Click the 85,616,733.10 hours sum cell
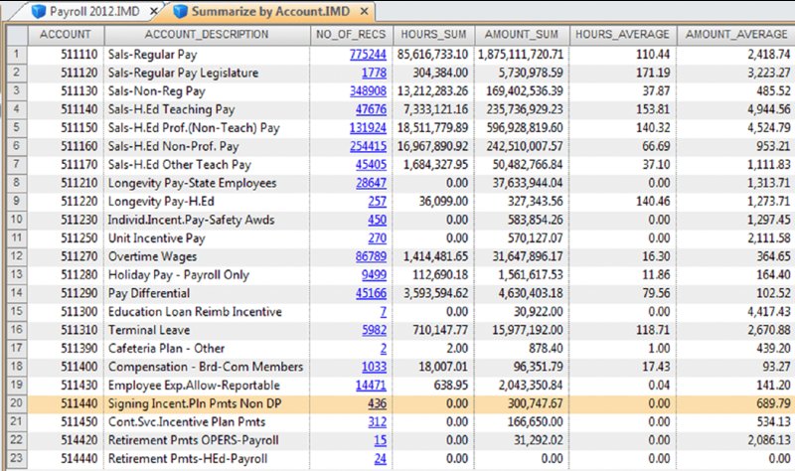This screenshot has height=471, width=795. coord(433,55)
